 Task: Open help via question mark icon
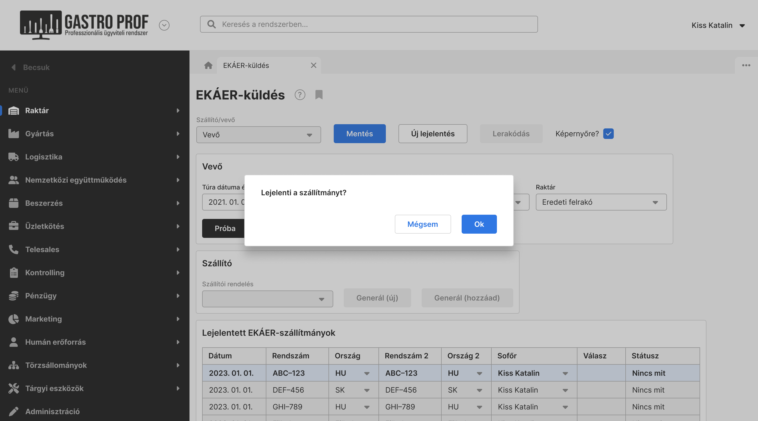pyautogui.click(x=300, y=95)
